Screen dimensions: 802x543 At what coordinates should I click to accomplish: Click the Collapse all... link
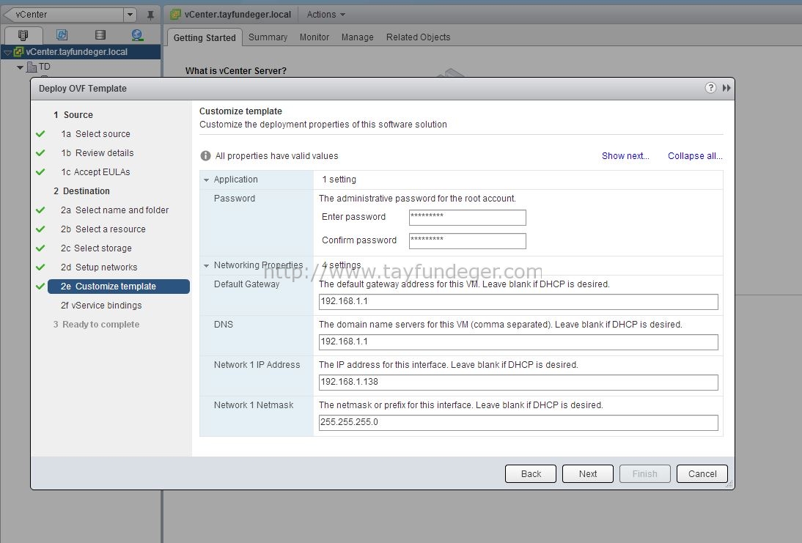point(695,156)
